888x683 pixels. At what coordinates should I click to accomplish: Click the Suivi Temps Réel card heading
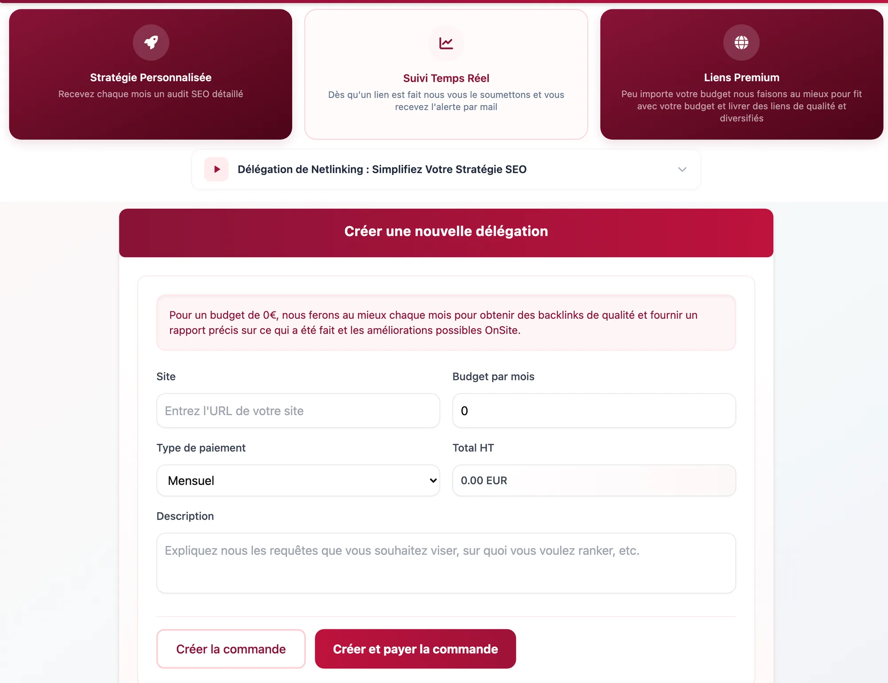click(x=446, y=78)
